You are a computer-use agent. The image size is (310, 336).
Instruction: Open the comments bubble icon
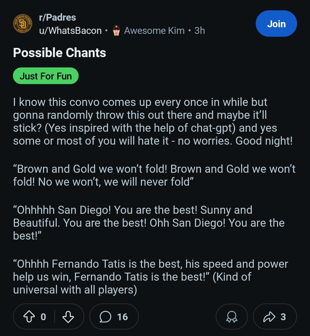click(x=105, y=317)
